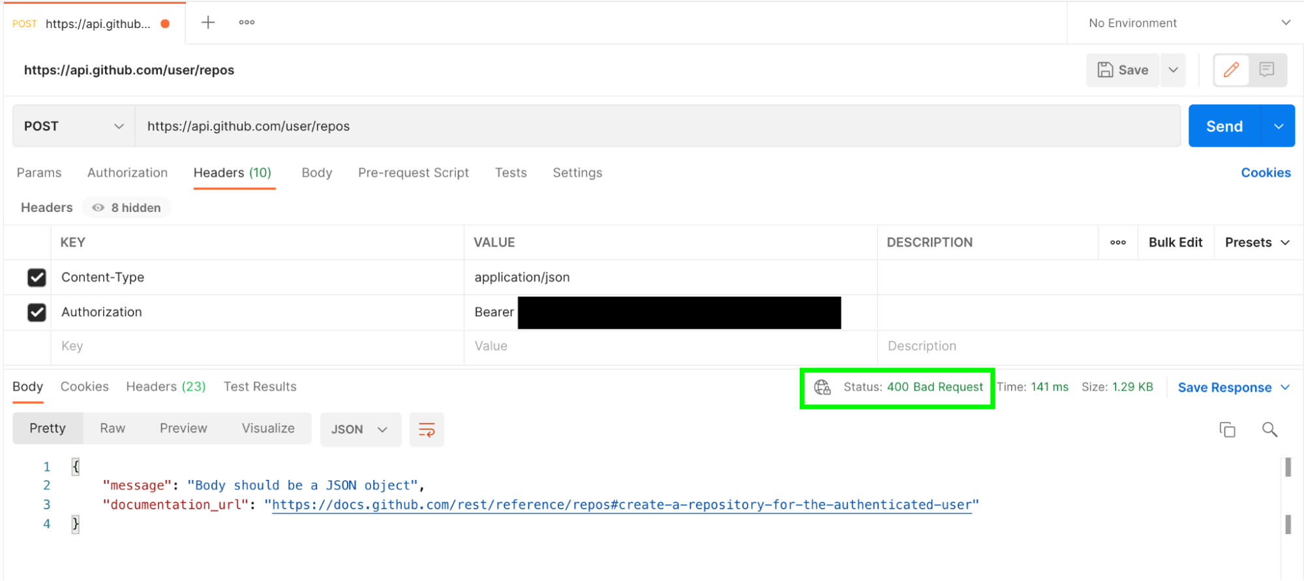The width and height of the screenshot is (1304, 581).
Task: Search the response with magnifier icon
Action: pyautogui.click(x=1269, y=430)
